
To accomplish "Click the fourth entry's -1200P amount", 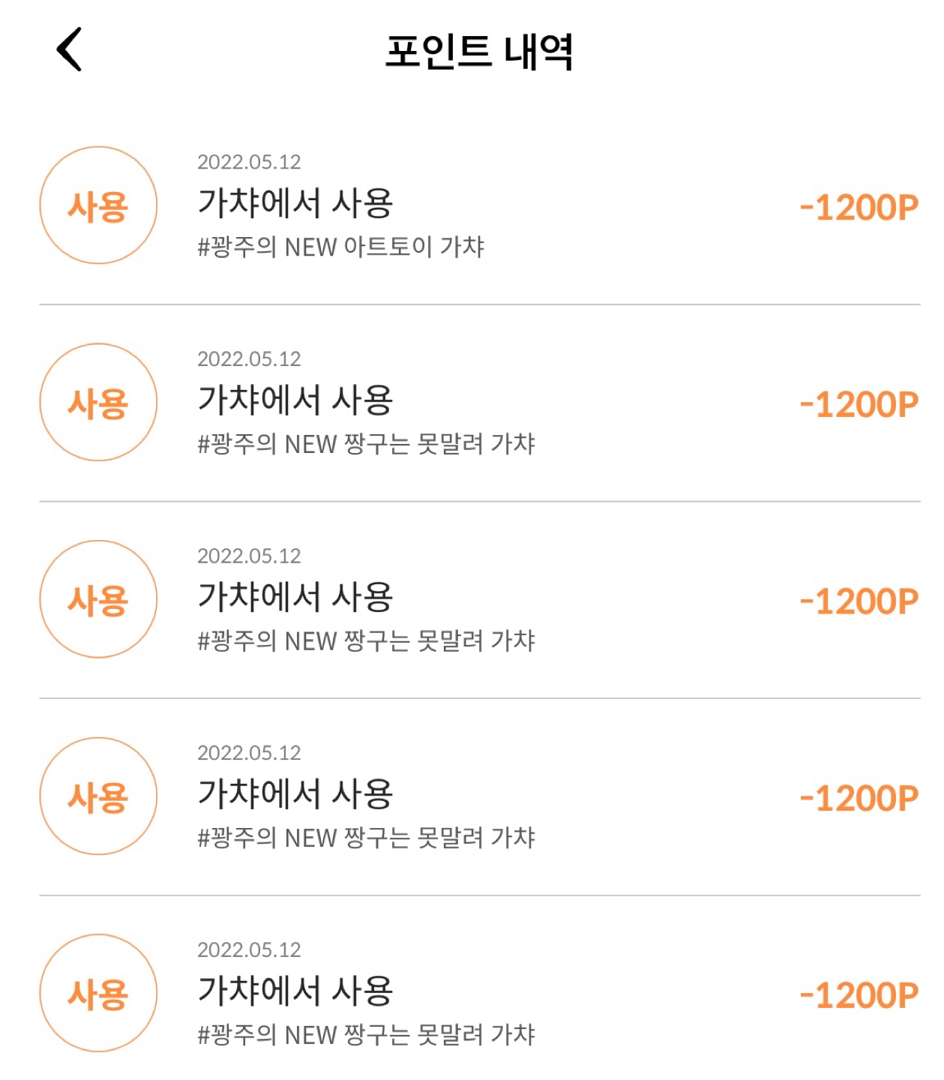I will point(859,799).
